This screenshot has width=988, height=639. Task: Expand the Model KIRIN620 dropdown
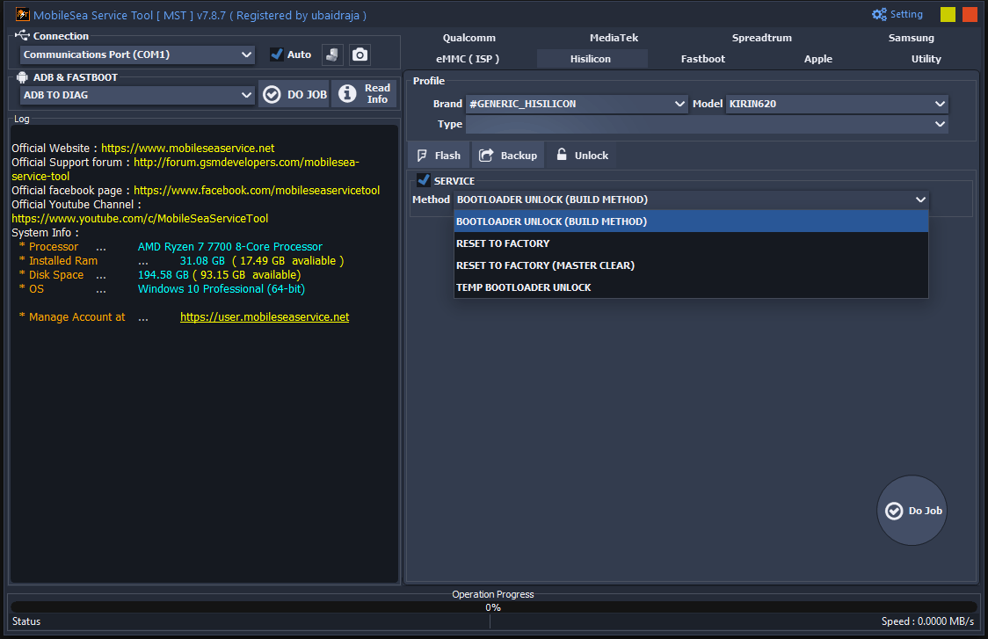(x=835, y=104)
